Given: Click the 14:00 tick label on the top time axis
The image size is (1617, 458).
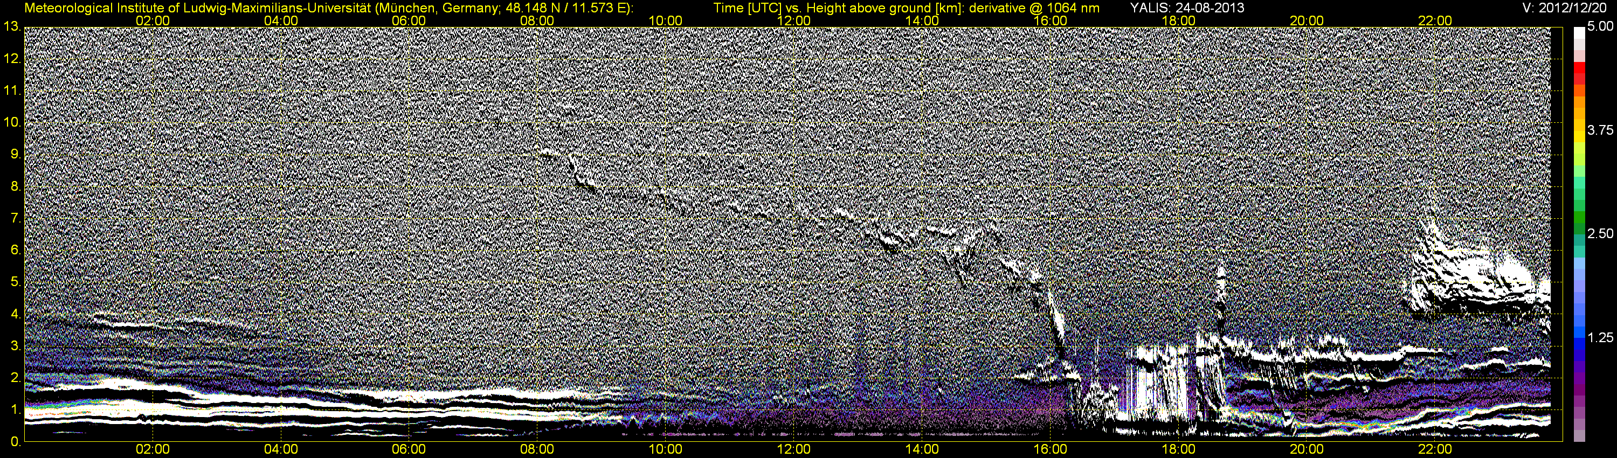Looking at the screenshot, I should [922, 20].
